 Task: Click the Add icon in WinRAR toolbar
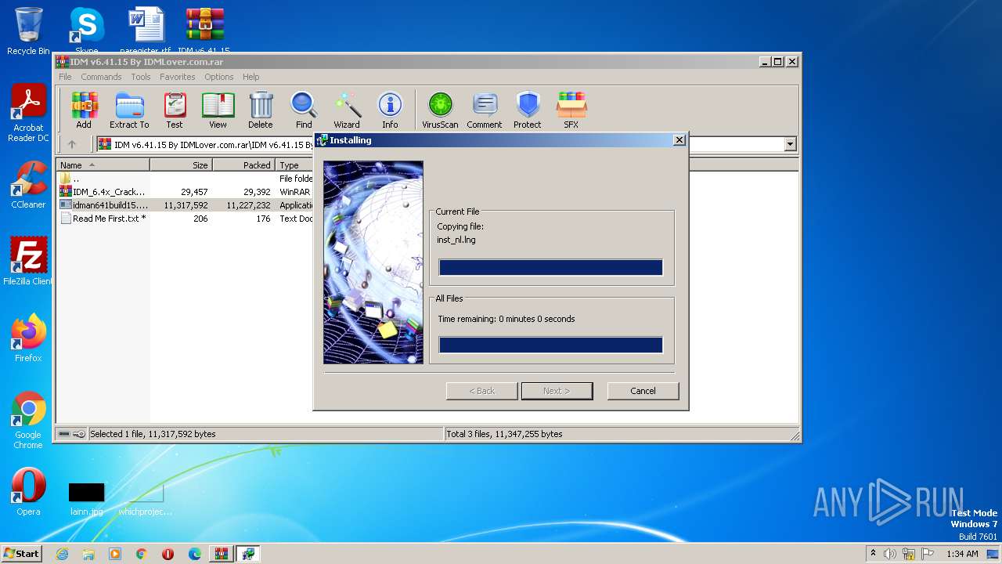click(84, 110)
